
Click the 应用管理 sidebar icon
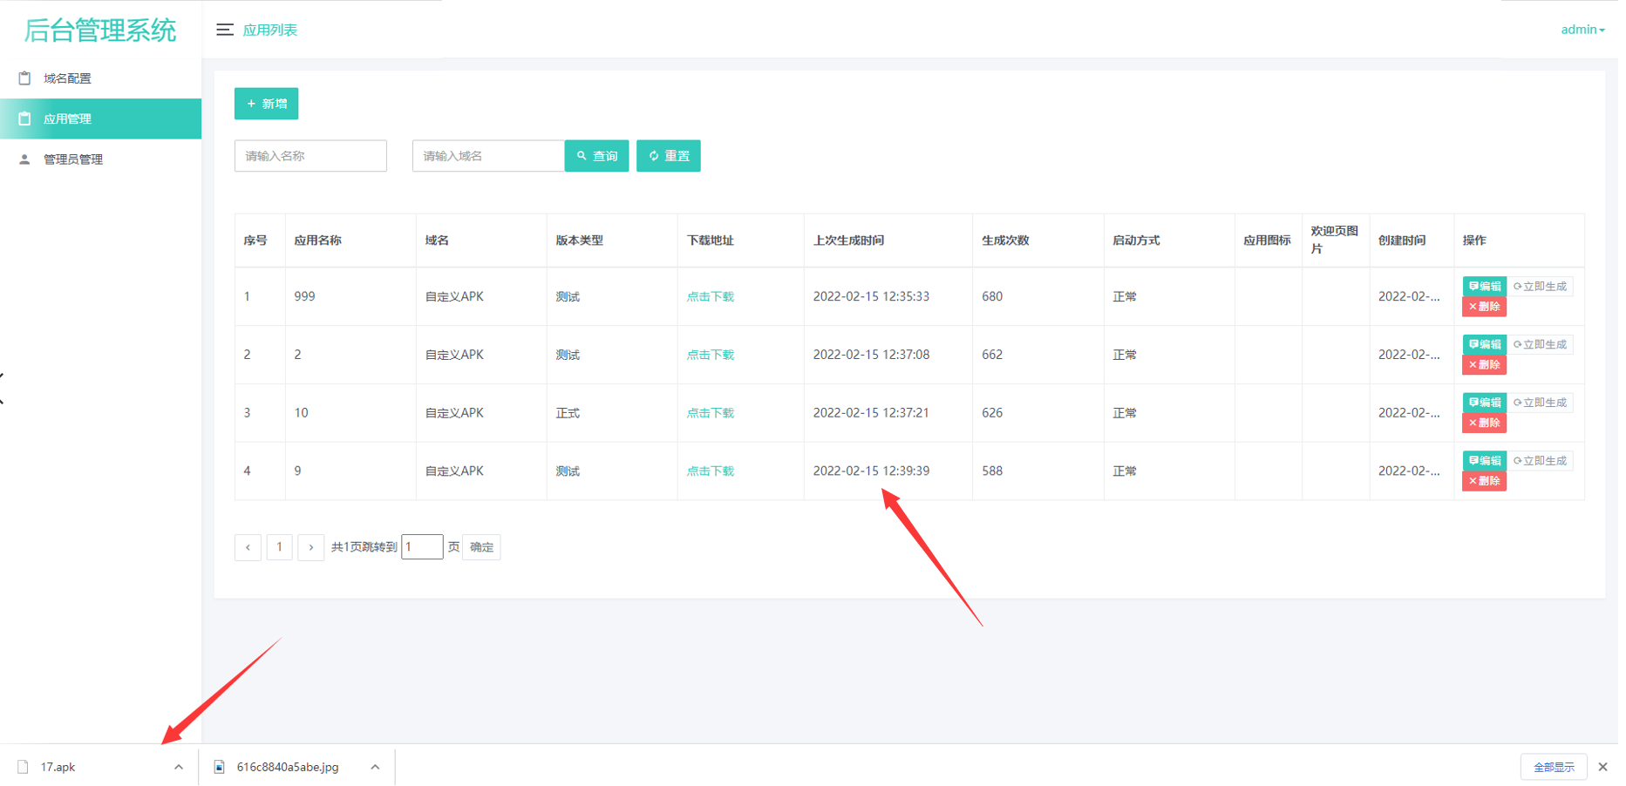[x=24, y=119]
